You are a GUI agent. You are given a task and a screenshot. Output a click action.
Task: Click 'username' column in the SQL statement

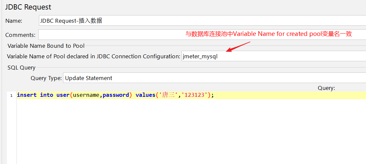click(86, 95)
